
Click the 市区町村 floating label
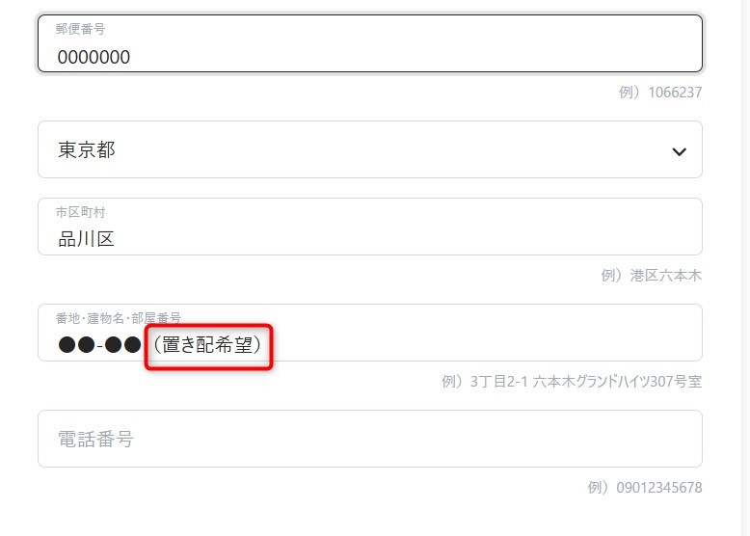click(80, 212)
